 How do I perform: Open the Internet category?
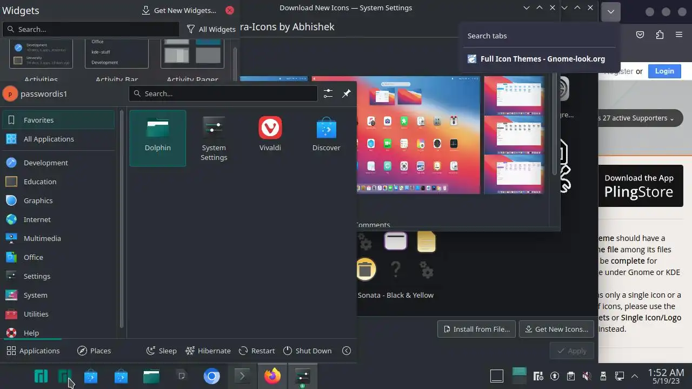[58, 219]
